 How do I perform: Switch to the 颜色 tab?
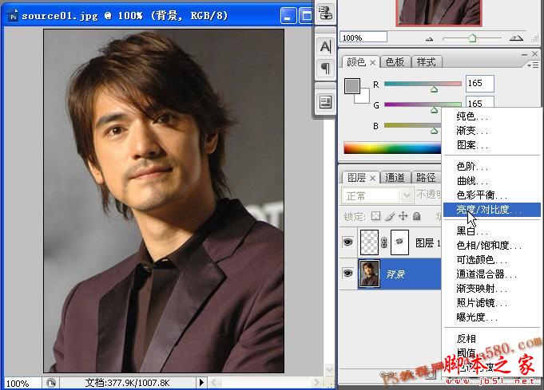pos(356,62)
